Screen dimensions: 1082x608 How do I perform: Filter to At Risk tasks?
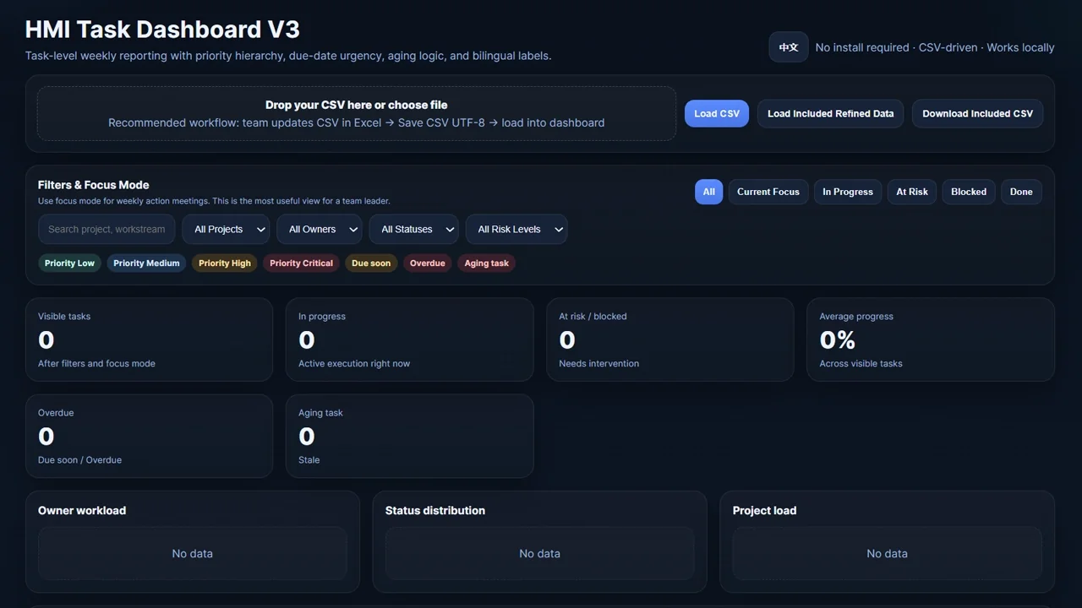[912, 192]
